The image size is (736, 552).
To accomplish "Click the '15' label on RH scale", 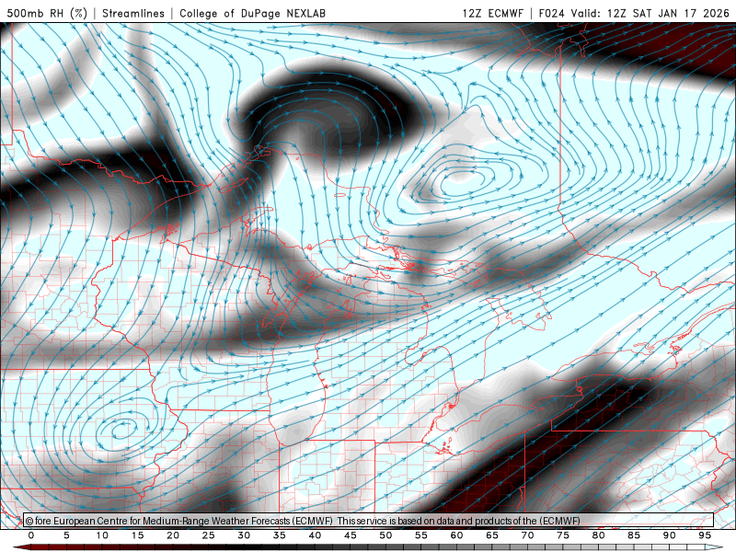I will click(137, 535).
